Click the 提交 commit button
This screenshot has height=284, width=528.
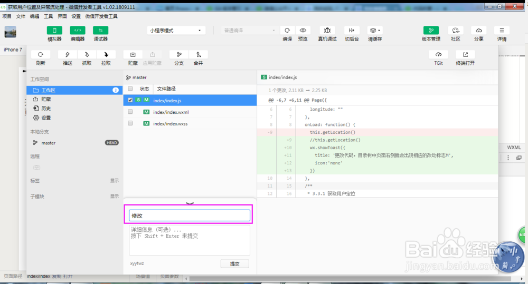[235, 264]
